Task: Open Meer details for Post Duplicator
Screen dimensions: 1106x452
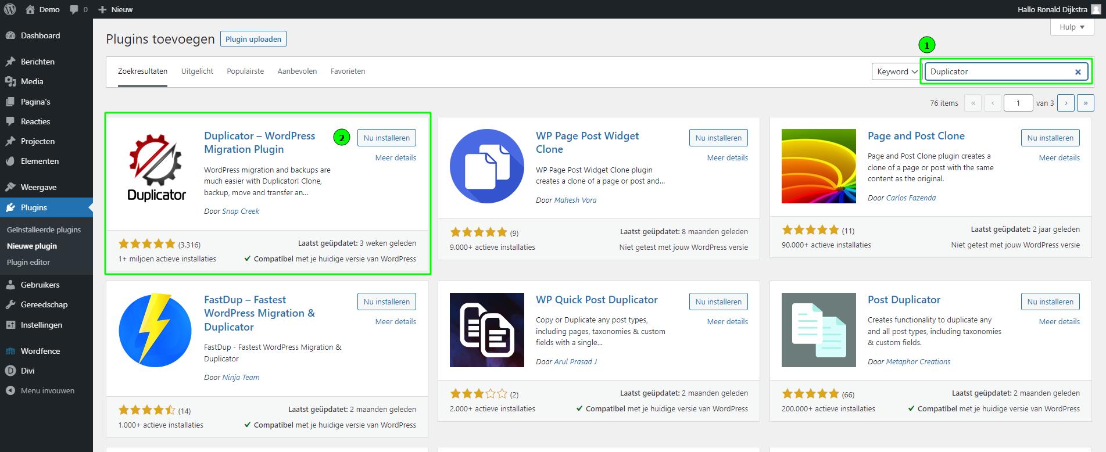Action: 1060,321
